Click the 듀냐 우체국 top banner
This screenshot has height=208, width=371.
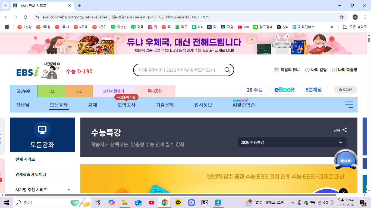click(x=184, y=44)
